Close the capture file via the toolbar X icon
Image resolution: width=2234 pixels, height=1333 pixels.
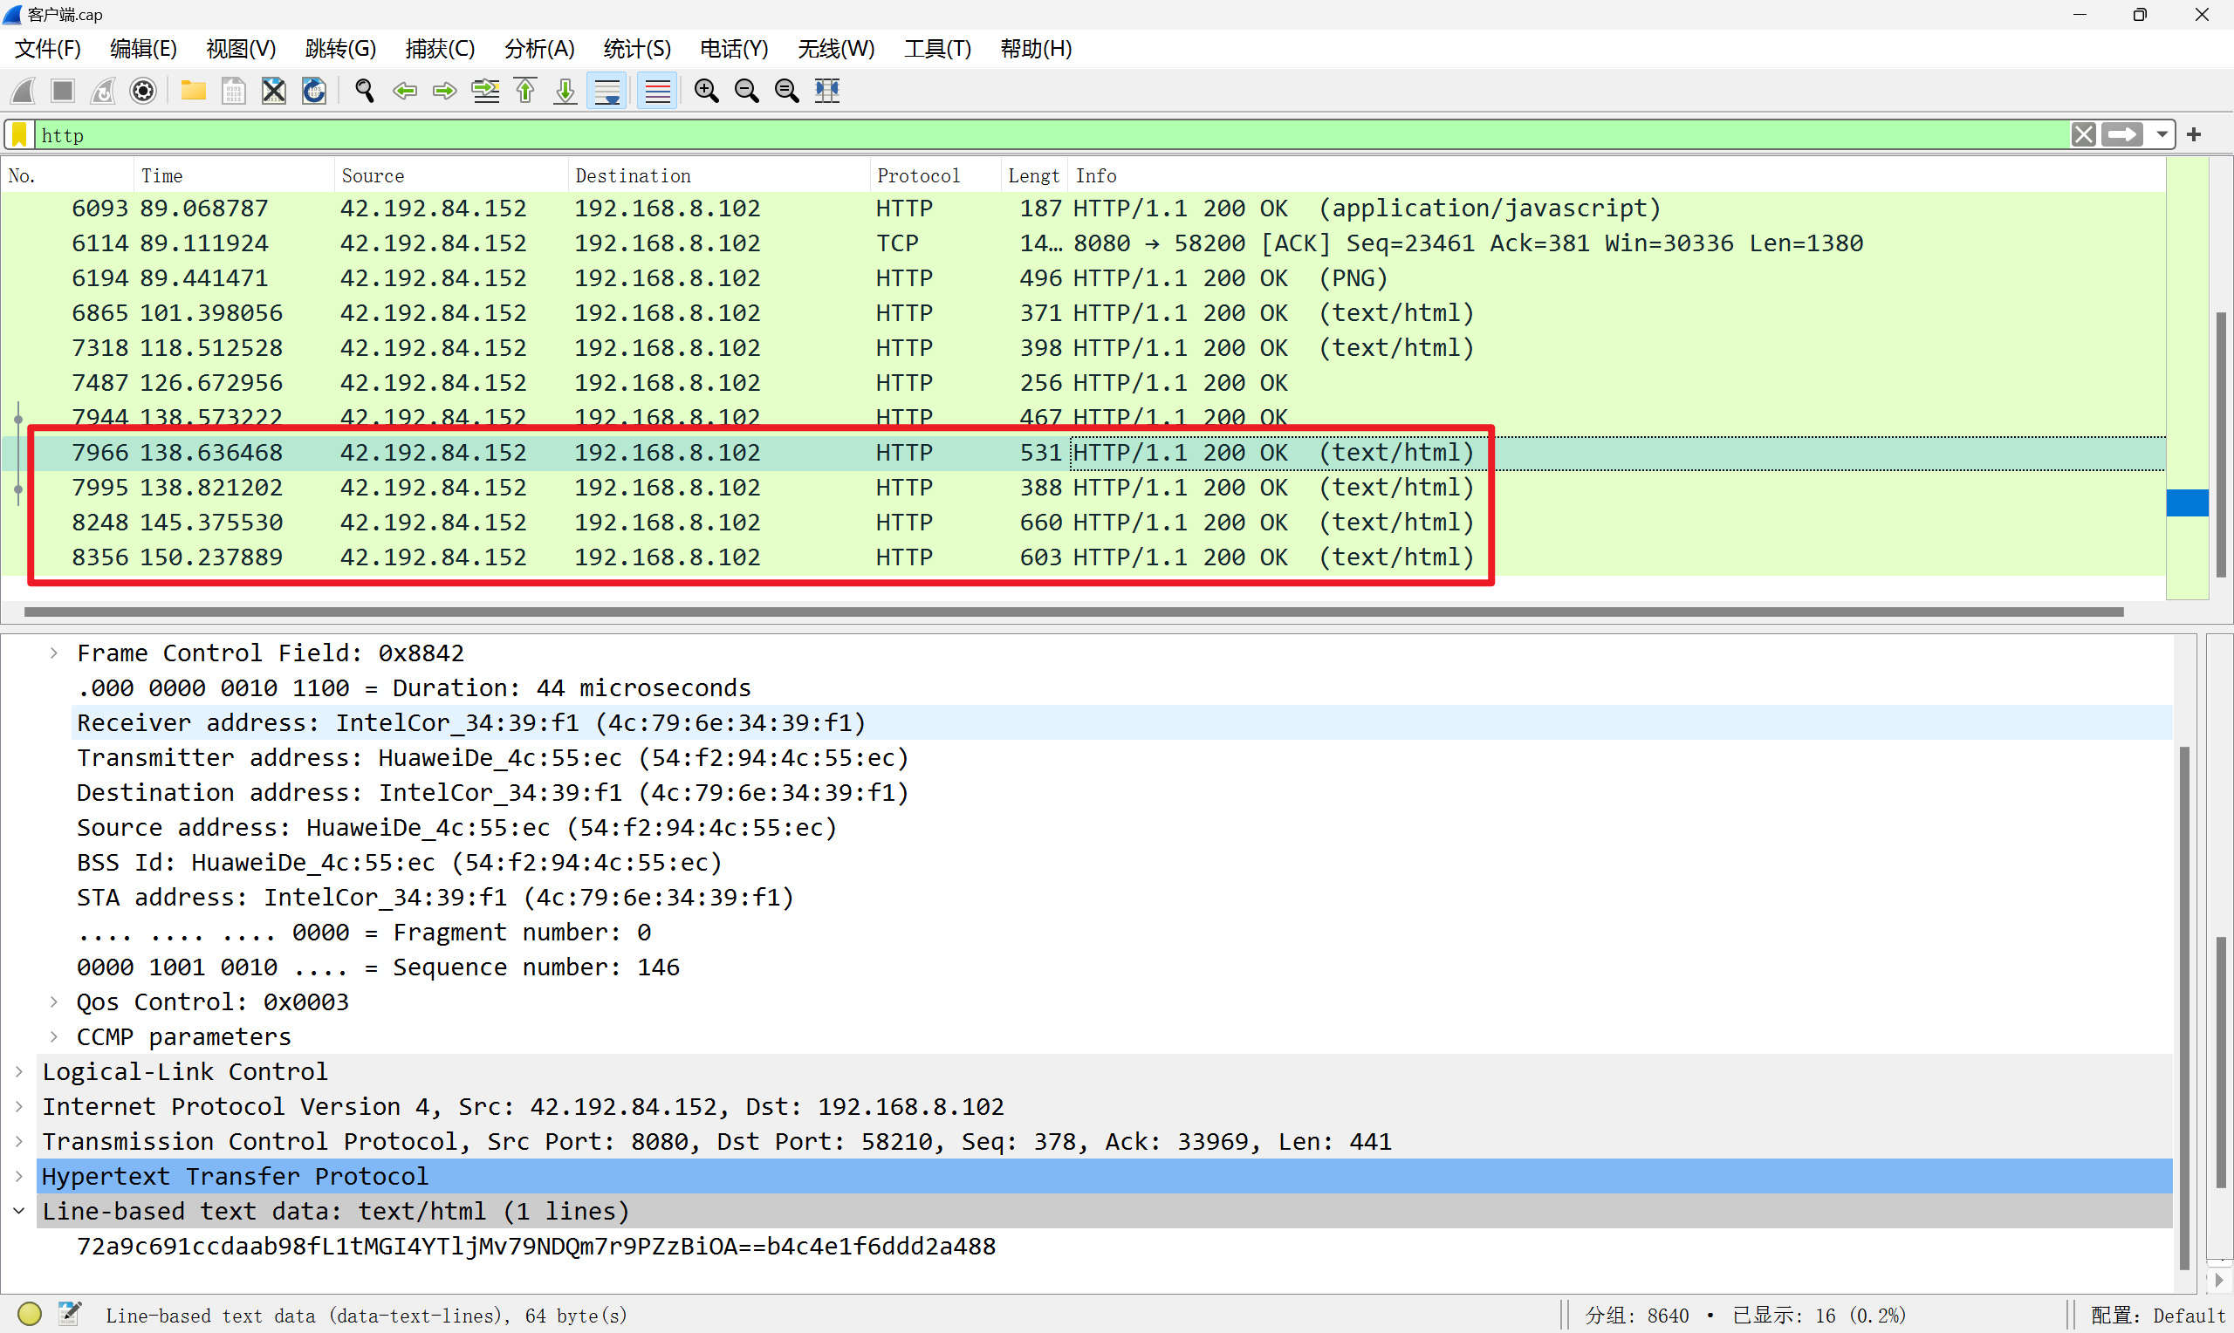point(274,91)
